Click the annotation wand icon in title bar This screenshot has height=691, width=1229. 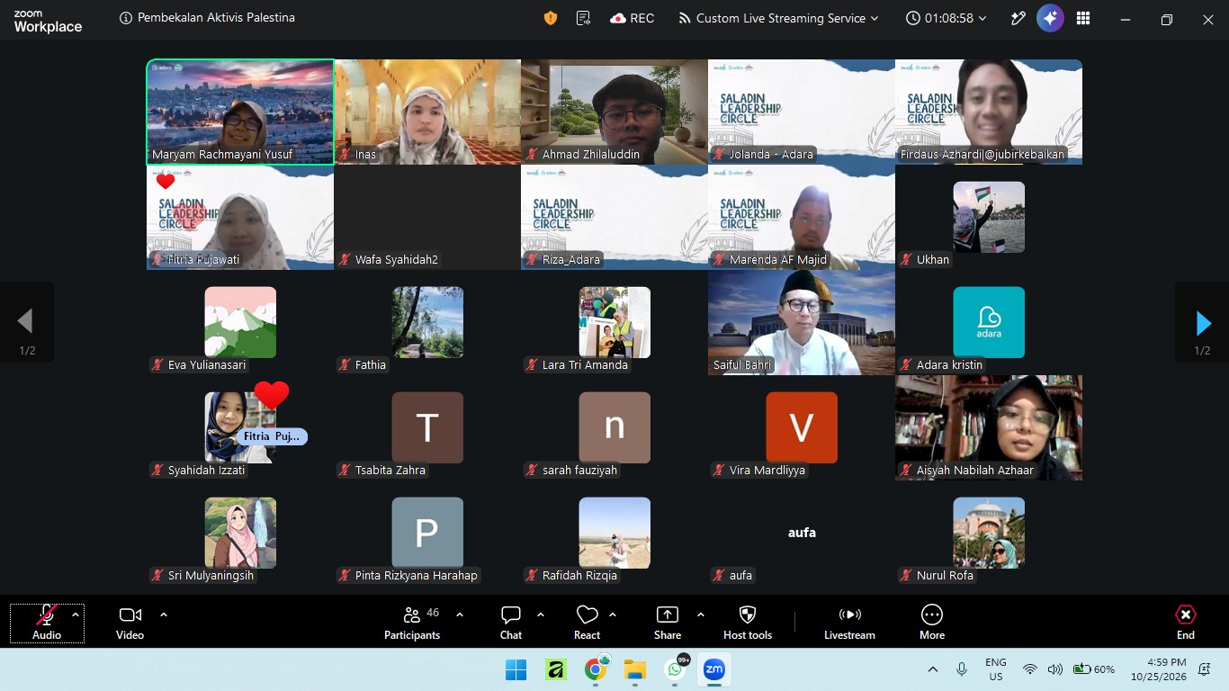(1018, 18)
